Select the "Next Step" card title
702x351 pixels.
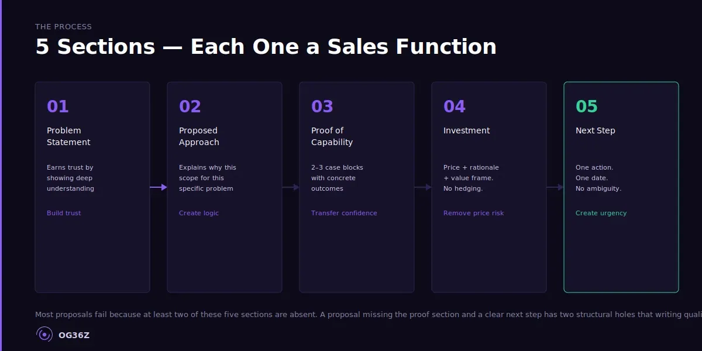[595, 130]
